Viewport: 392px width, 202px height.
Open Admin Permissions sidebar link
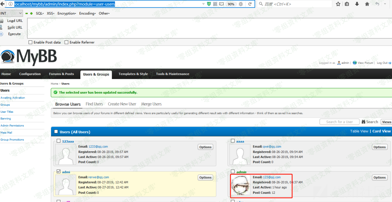12,126
